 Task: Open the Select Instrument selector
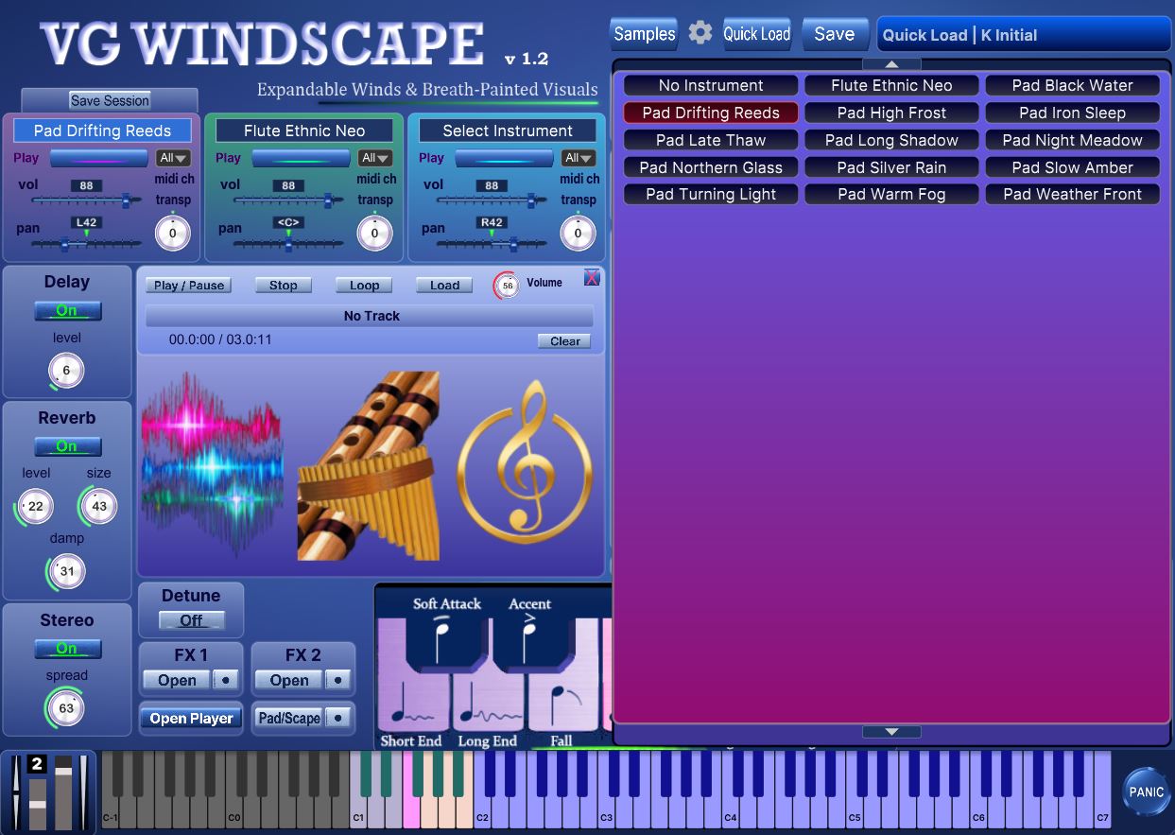[x=508, y=130]
